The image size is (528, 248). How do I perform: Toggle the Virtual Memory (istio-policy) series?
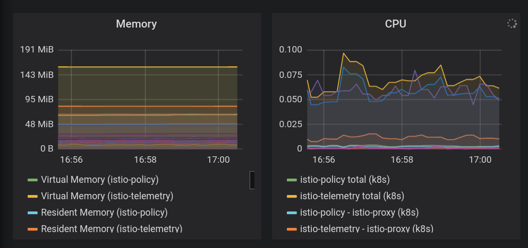pyautogui.click(x=99, y=180)
